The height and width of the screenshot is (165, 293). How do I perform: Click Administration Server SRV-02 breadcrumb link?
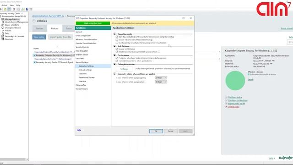point(48,16)
